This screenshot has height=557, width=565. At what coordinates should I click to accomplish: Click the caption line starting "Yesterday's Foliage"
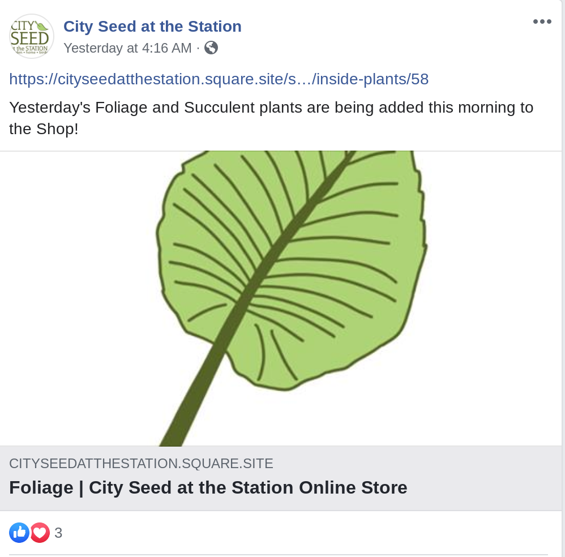(x=271, y=108)
